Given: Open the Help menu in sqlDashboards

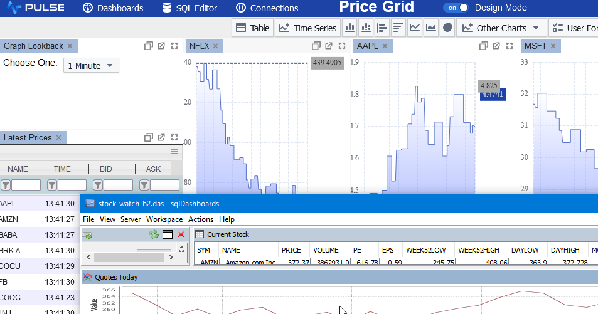Looking at the screenshot, I should [227, 219].
